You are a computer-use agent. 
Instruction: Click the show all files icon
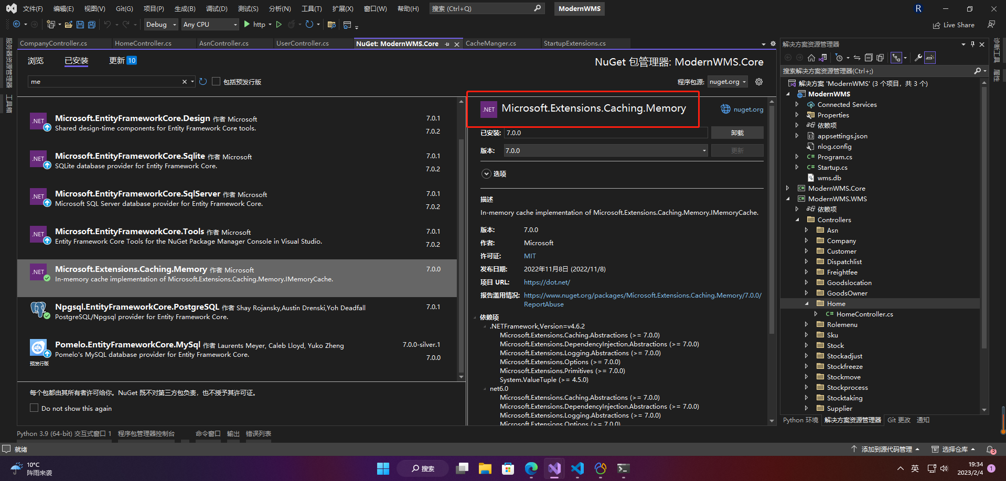(880, 58)
